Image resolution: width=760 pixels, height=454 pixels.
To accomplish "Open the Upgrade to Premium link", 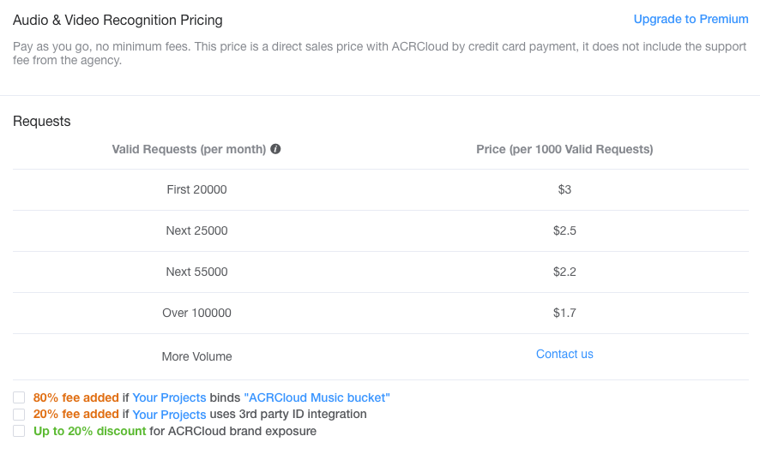I will (x=691, y=20).
